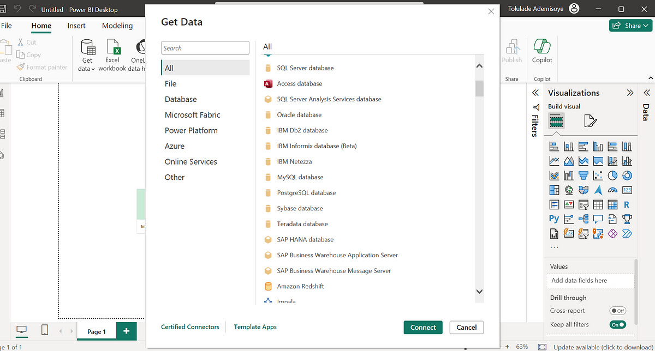Switch to the Modeling ribbon tab
Image resolution: width=655 pixels, height=351 pixels.
pos(117,26)
